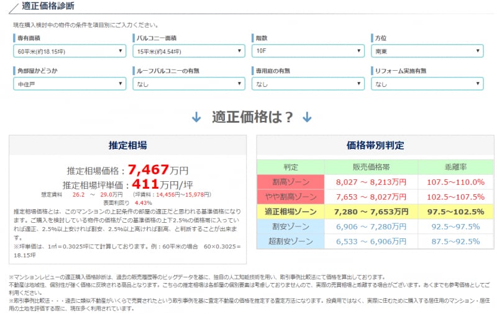
Task: Click the 97.5〜102.5% deviation cell
Action: pos(456,212)
